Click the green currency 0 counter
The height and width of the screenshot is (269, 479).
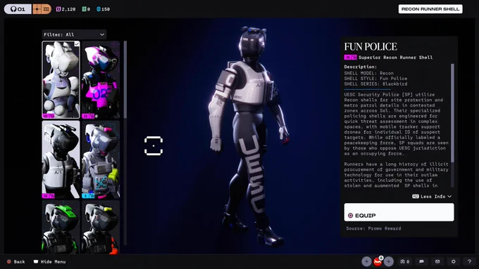point(86,9)
